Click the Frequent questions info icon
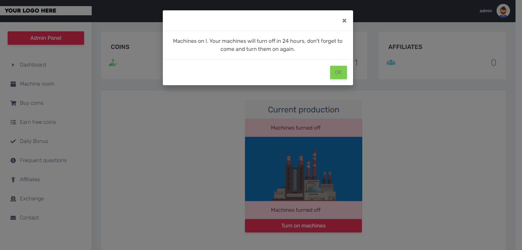522x250 pixels. [13, 161]
